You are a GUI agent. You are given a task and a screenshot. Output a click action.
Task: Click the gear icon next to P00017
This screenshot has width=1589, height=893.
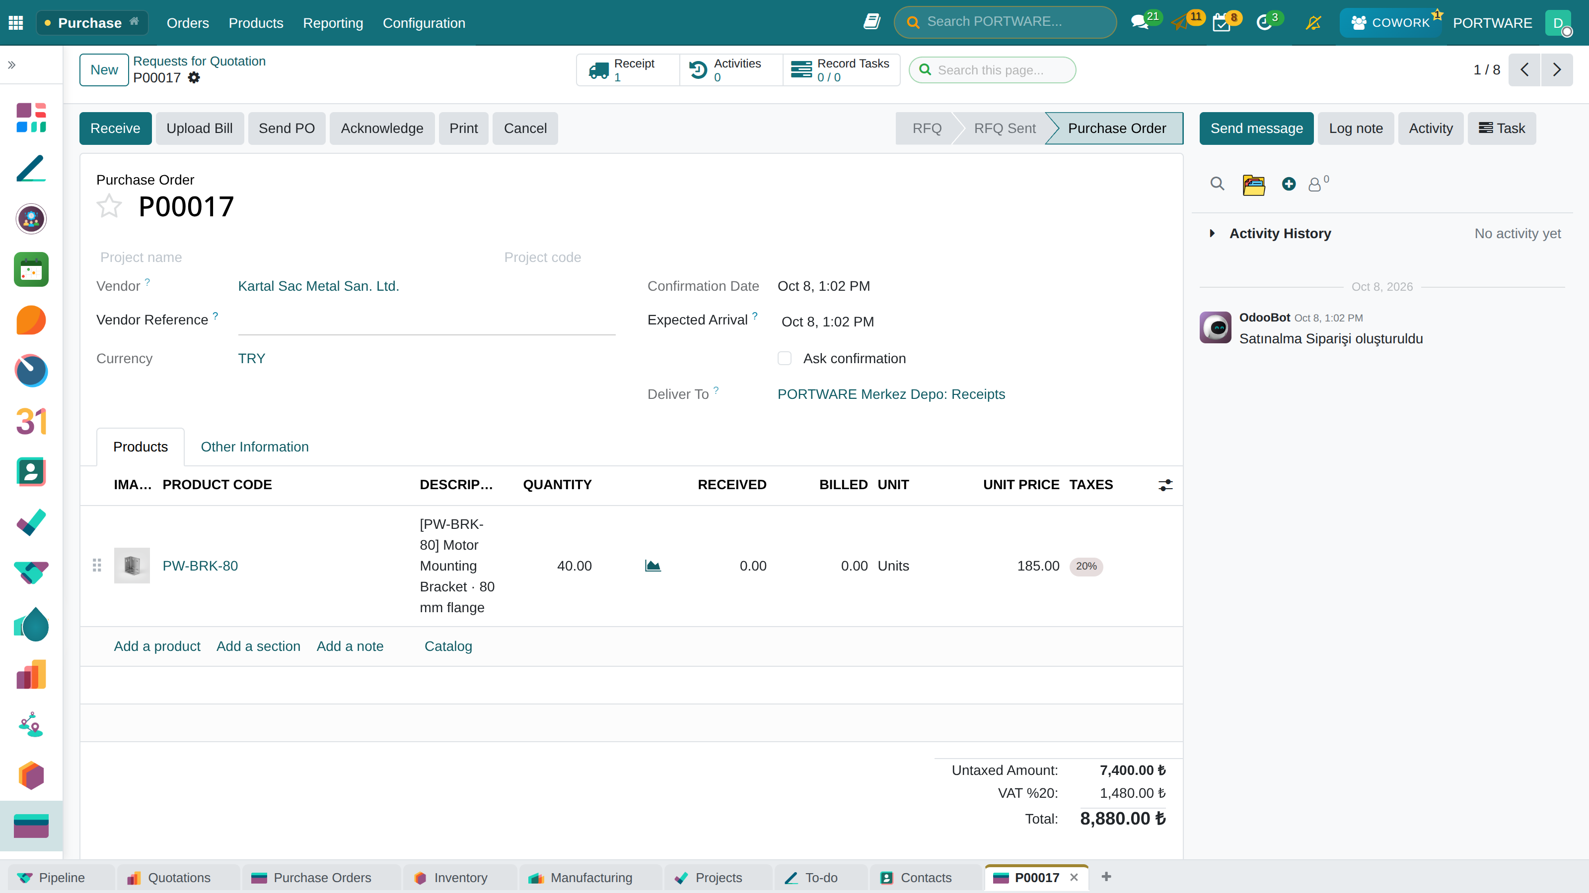(194, 78)
